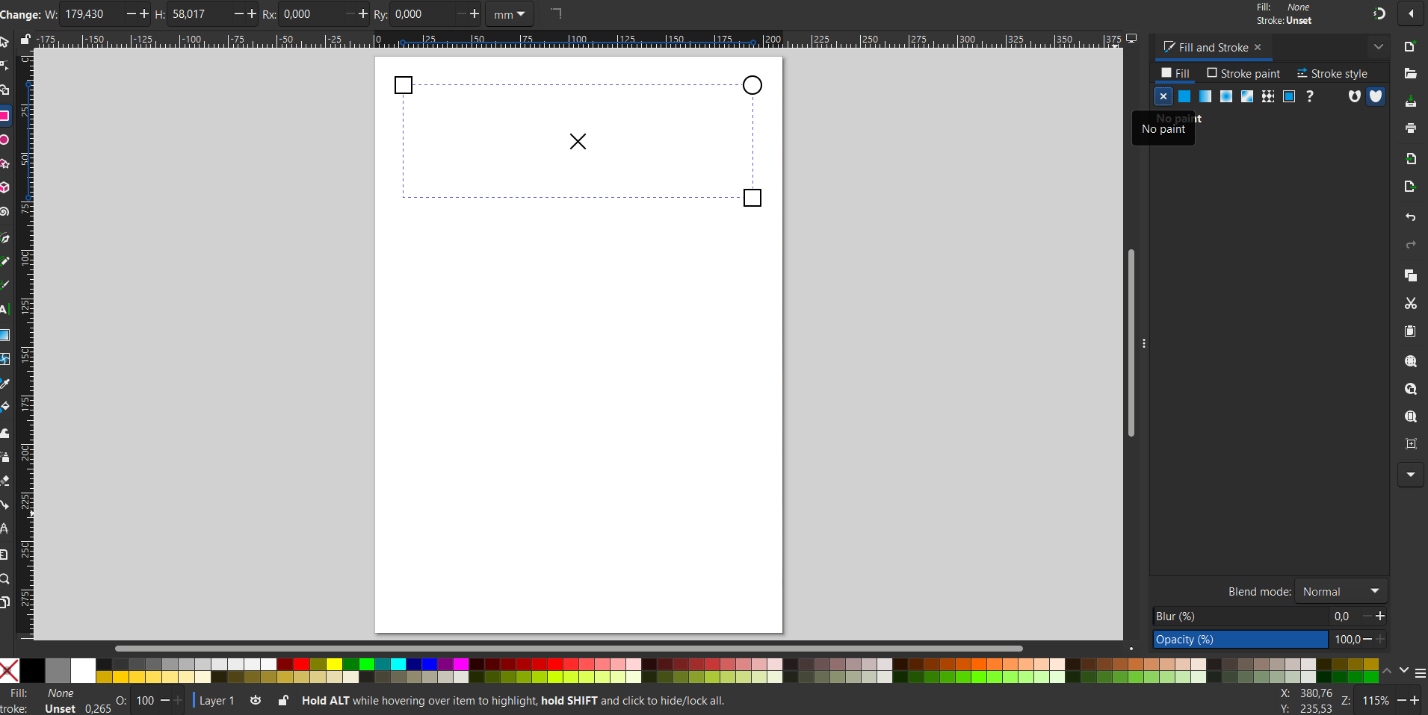
Task: Click the Print document icon
Action: tap(1410, 128)
